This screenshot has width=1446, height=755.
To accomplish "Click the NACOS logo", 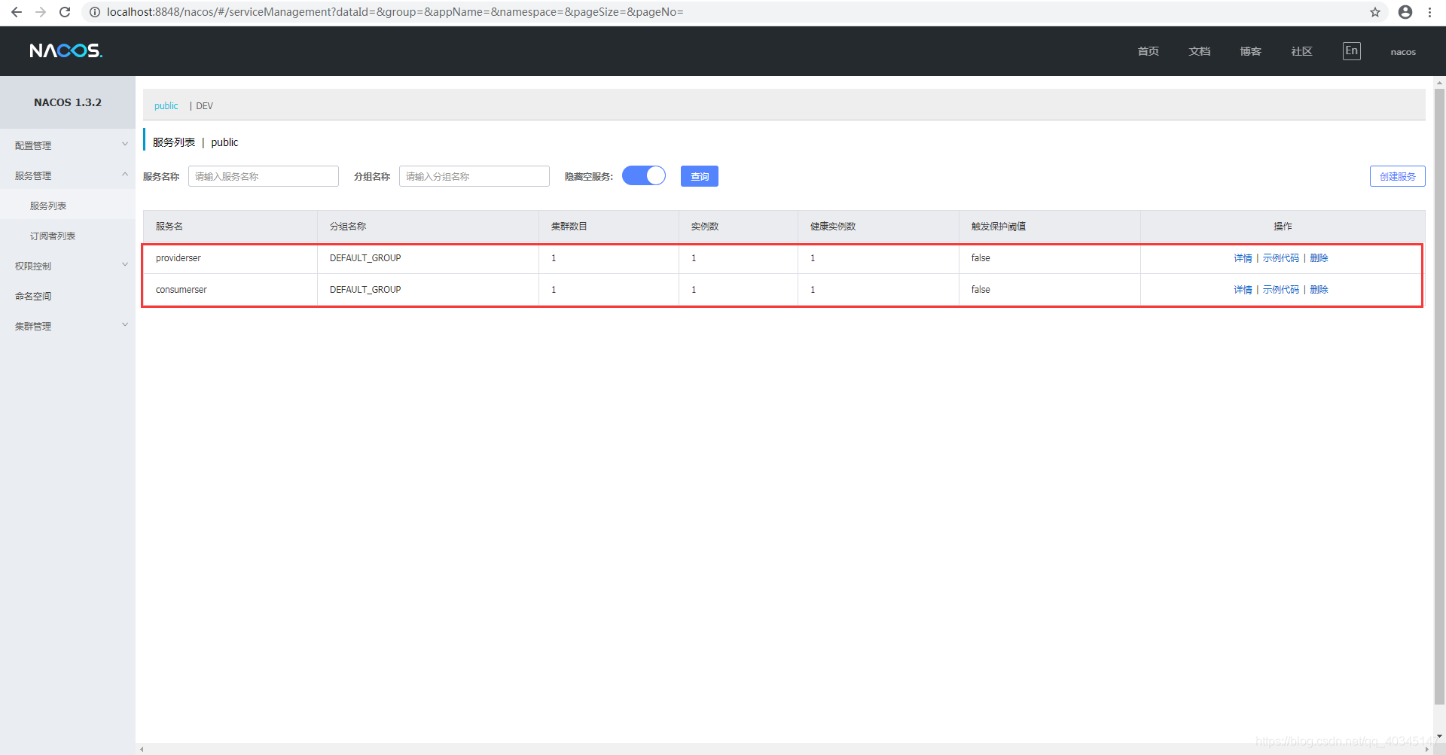I will point(66,50).
